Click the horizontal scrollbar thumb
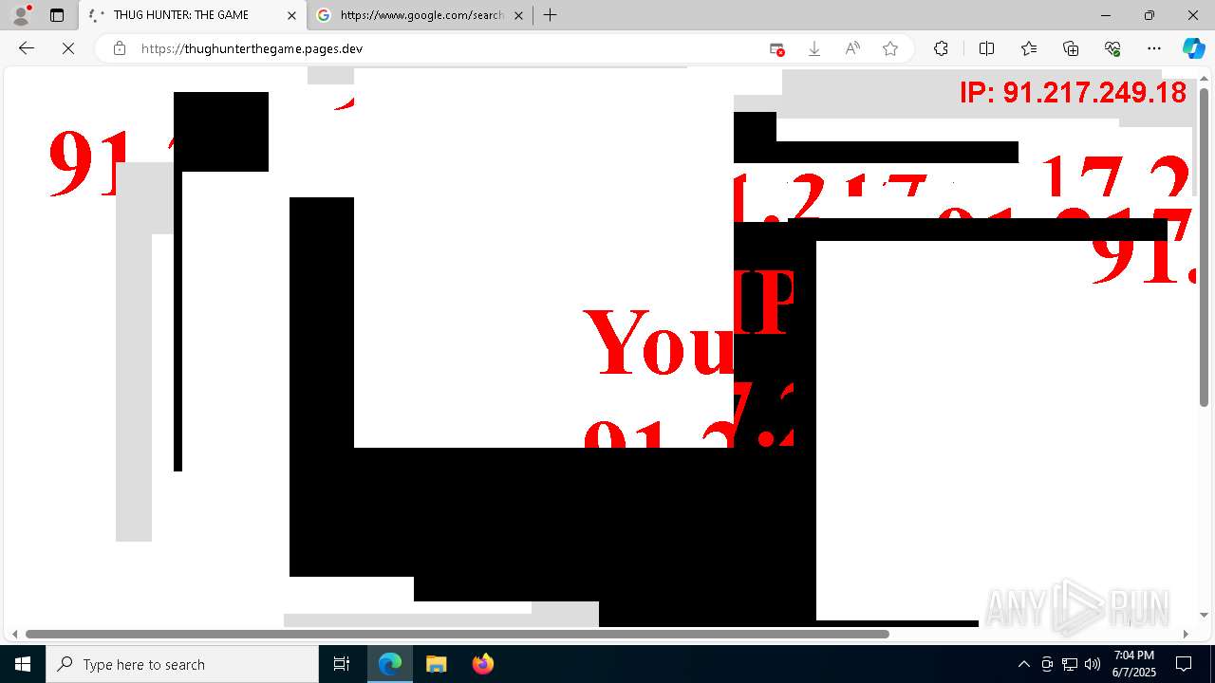The width and height of the screenshot is (1215, 683). (x=458, y=634)
